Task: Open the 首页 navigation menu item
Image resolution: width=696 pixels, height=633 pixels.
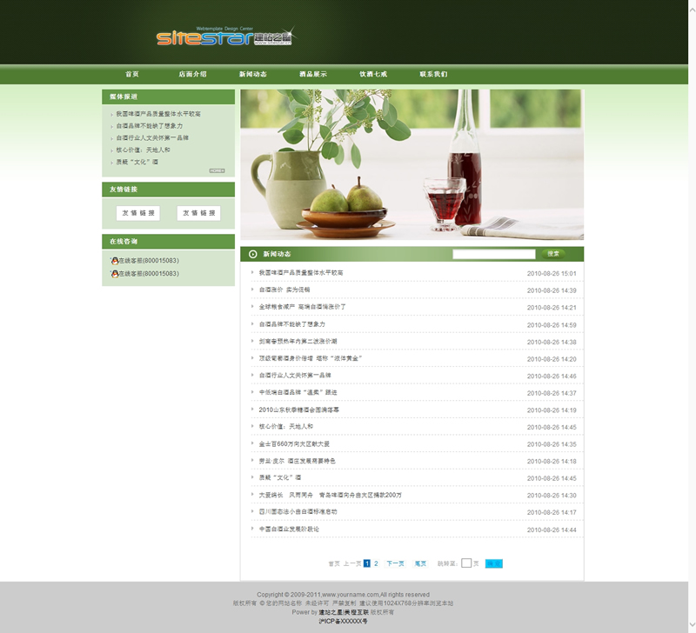Action: pos(131,75)
